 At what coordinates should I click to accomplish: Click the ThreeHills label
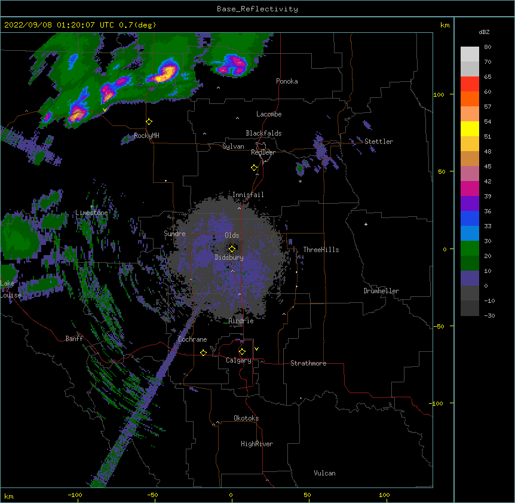pos(321,250)
